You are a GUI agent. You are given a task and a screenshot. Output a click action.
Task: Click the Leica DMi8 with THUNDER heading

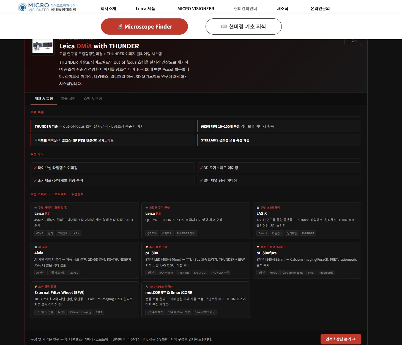[99, 46]
